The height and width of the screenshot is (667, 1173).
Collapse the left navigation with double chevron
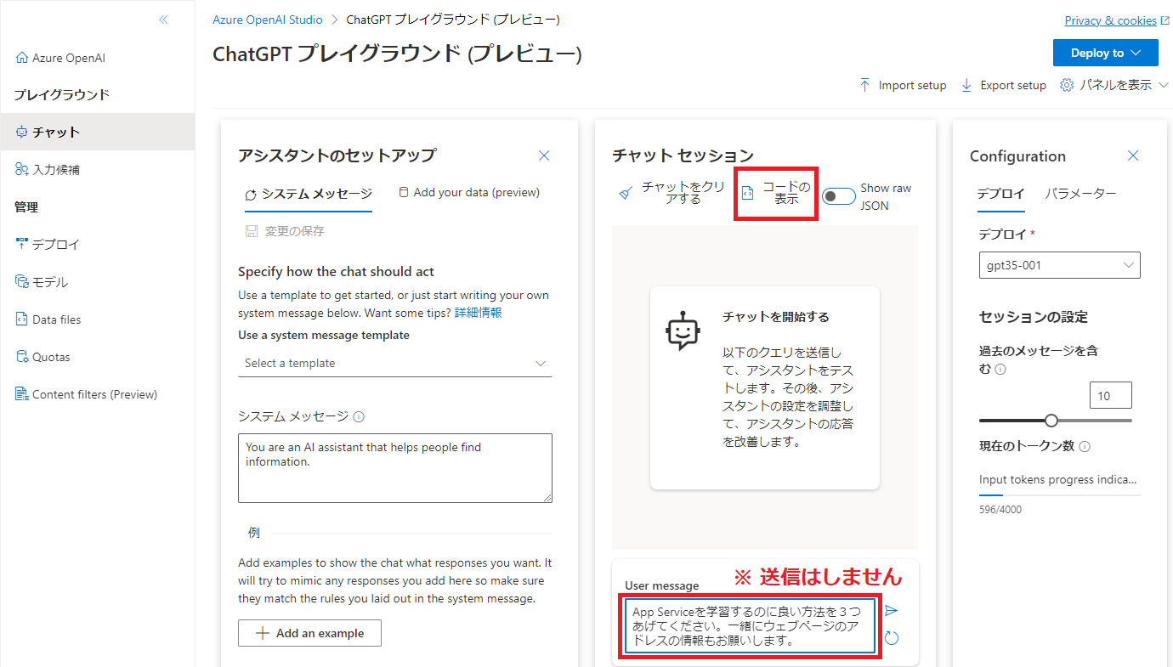(163, 20)
